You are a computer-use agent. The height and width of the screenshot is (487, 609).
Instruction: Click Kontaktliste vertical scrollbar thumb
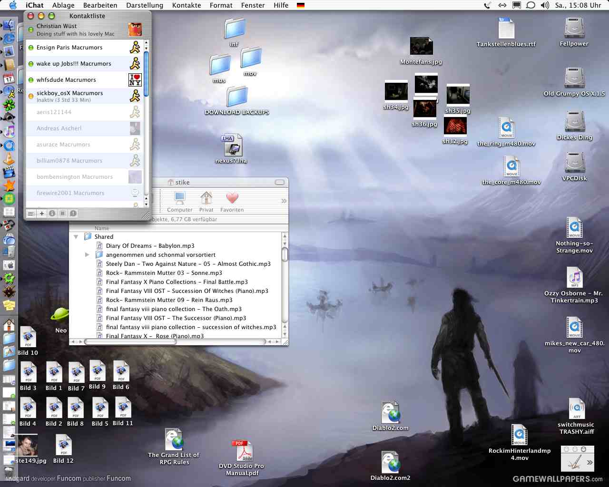146,74
